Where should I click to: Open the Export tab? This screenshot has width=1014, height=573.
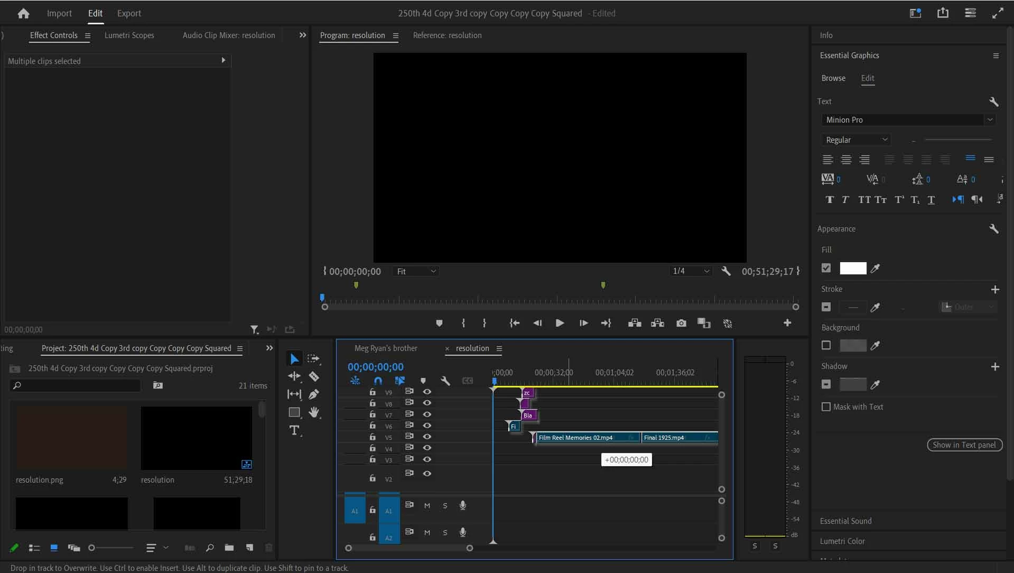[129, 13]
